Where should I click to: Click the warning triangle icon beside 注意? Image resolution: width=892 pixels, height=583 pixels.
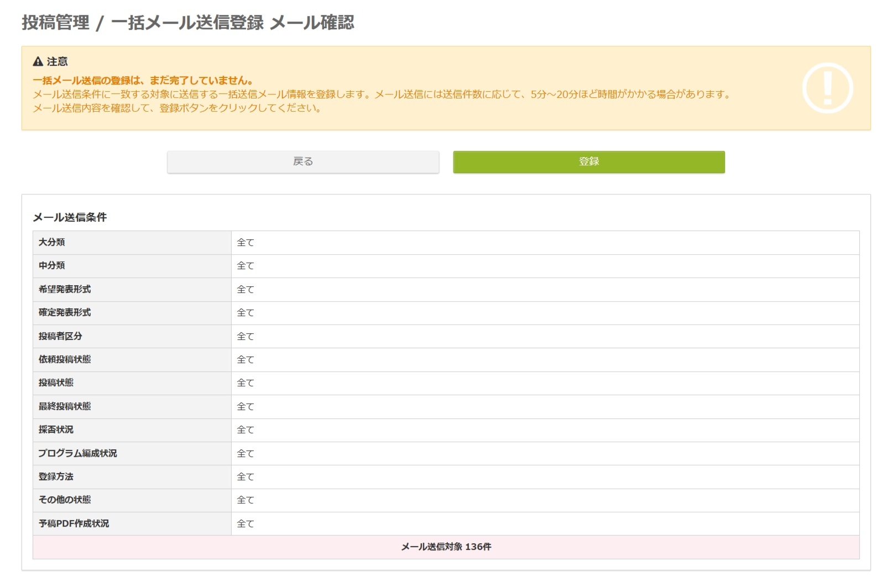click(38, 61)
